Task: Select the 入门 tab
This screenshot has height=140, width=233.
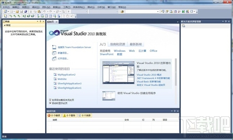Action: (103, 44)
